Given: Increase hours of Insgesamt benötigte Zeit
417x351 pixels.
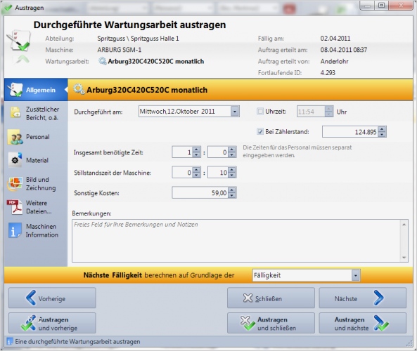Looking at the screenshot, I should pos(196,150).
